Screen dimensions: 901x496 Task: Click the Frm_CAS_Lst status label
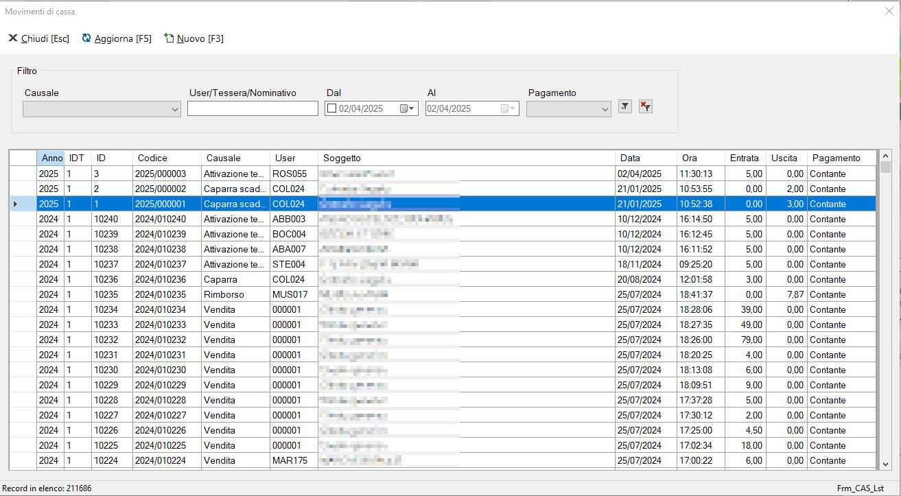tap(860, 488)
